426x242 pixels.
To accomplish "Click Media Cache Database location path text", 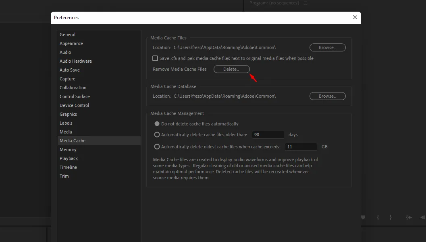I will (224, 96).
